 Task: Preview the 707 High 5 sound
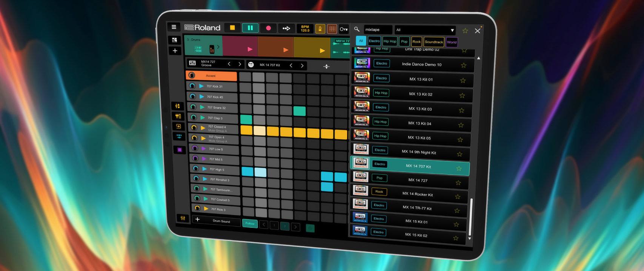(204, 169)
